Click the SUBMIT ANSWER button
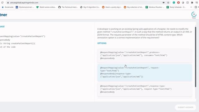The image size is (199, 112). pyautogui.click(x=185, y=107)
